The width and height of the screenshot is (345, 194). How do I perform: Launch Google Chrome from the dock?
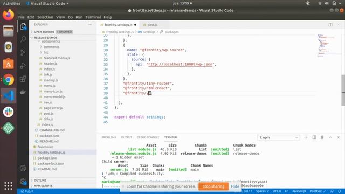(9, 80)
